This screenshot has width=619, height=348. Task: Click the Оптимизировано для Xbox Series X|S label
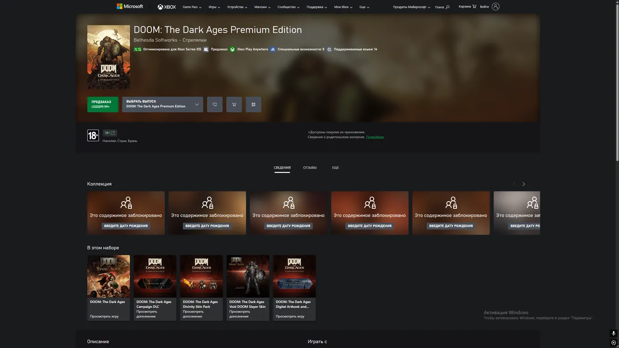point(172,49)
